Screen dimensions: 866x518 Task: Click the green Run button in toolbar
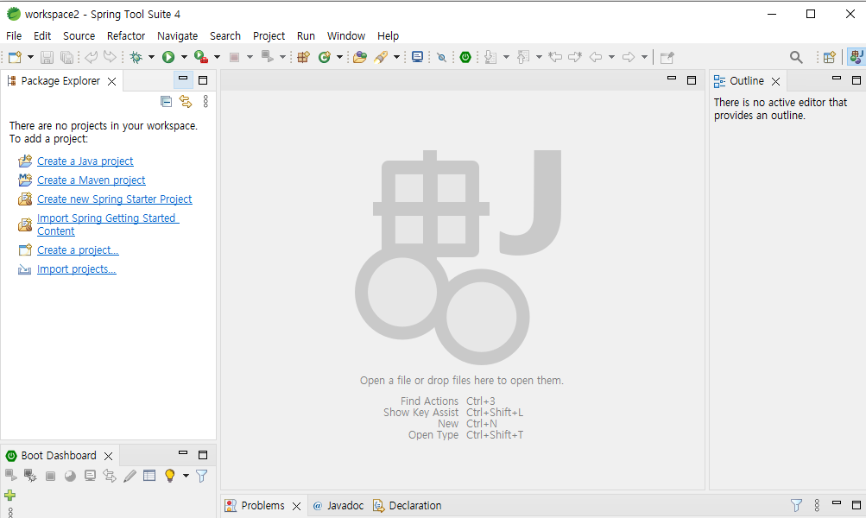click(168, 57)
